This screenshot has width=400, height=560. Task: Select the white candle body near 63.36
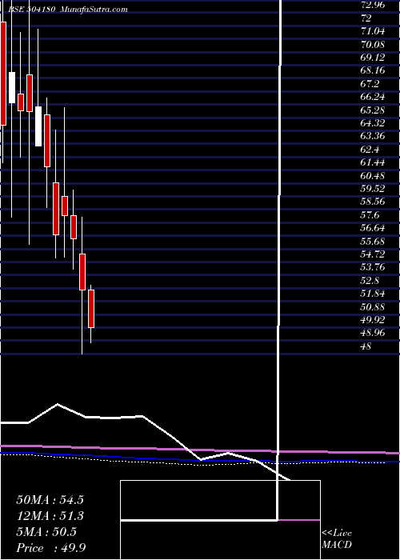tap(38, 126)
